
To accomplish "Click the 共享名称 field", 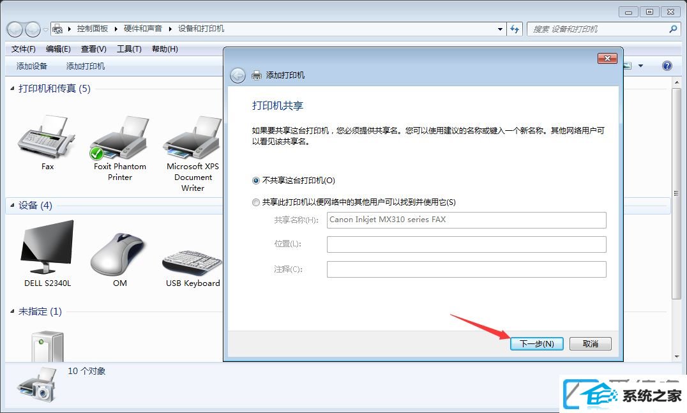I will pyautogui.click(x=467, y=220).
